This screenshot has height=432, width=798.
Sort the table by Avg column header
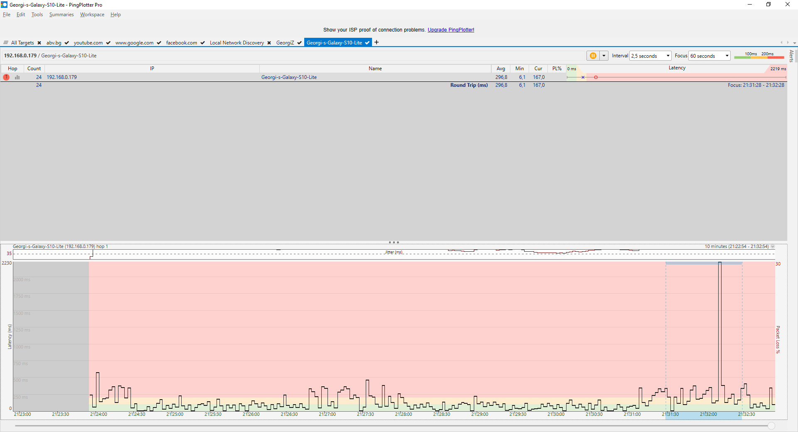pyautogui.click(x=501, y=69)
